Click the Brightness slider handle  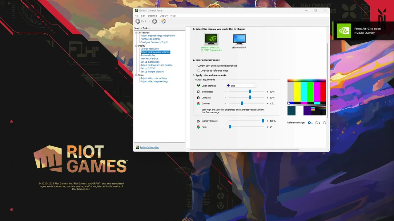(x=250, y=91)
